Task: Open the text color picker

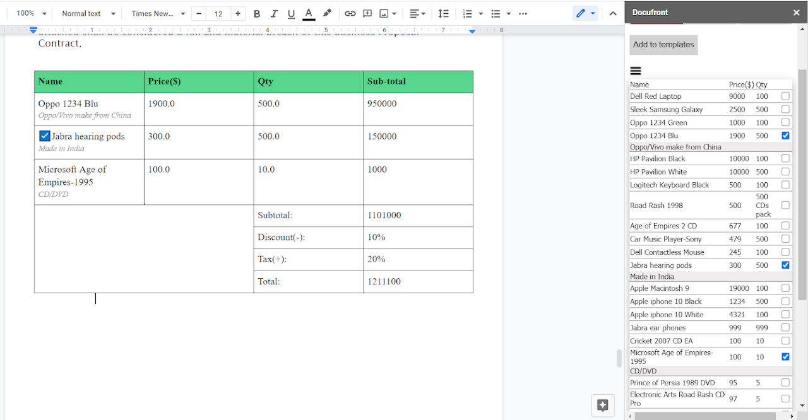Action: coord(309,13)
